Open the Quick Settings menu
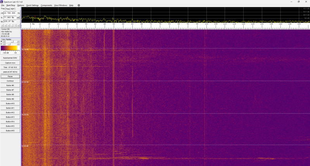The height and width of the screenshot is (166, 310). point(33,5)
